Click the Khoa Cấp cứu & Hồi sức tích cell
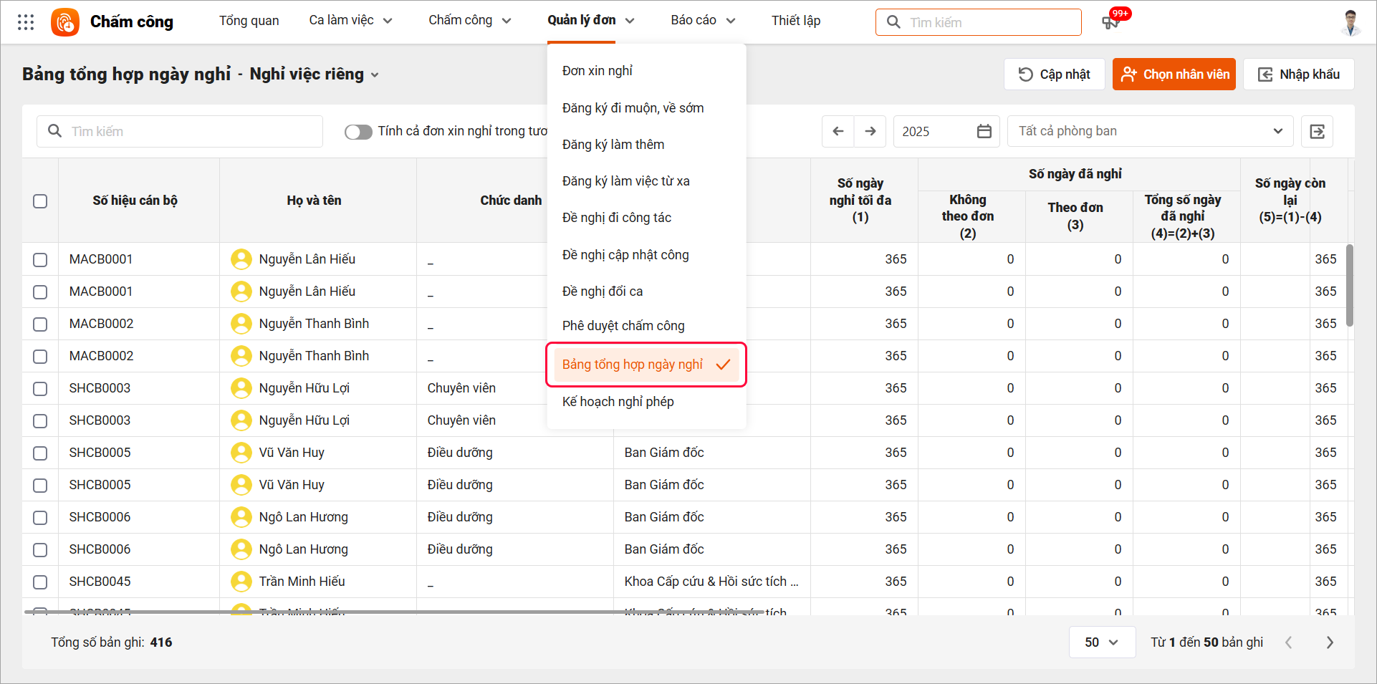1377x684 pixels. (711, 582)
